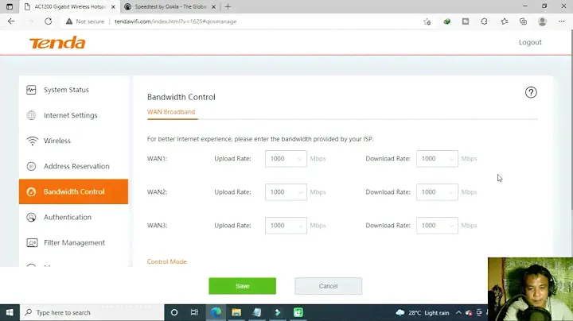Click the System Status sidebar icon
573x321 pixels.
point(31,90)
